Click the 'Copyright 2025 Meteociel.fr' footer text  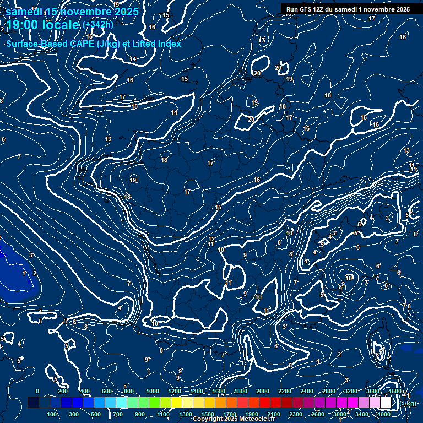[x=234, y=419]
